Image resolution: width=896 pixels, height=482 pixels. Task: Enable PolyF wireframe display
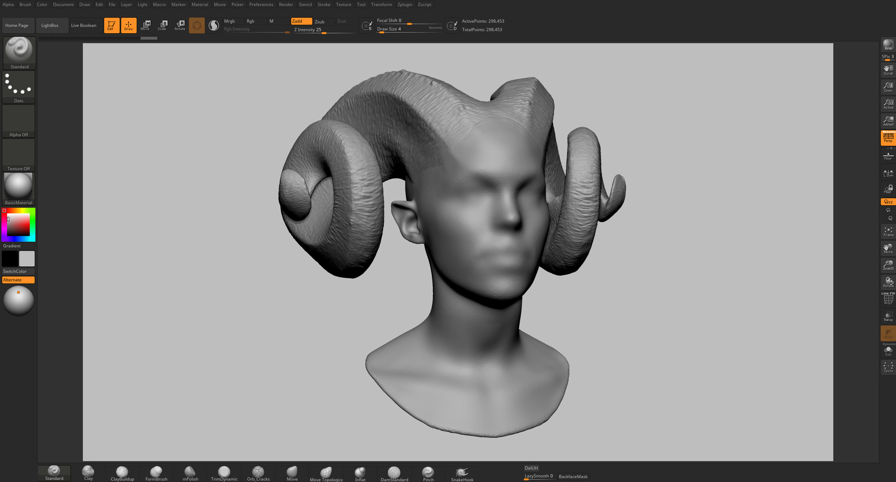888,299
